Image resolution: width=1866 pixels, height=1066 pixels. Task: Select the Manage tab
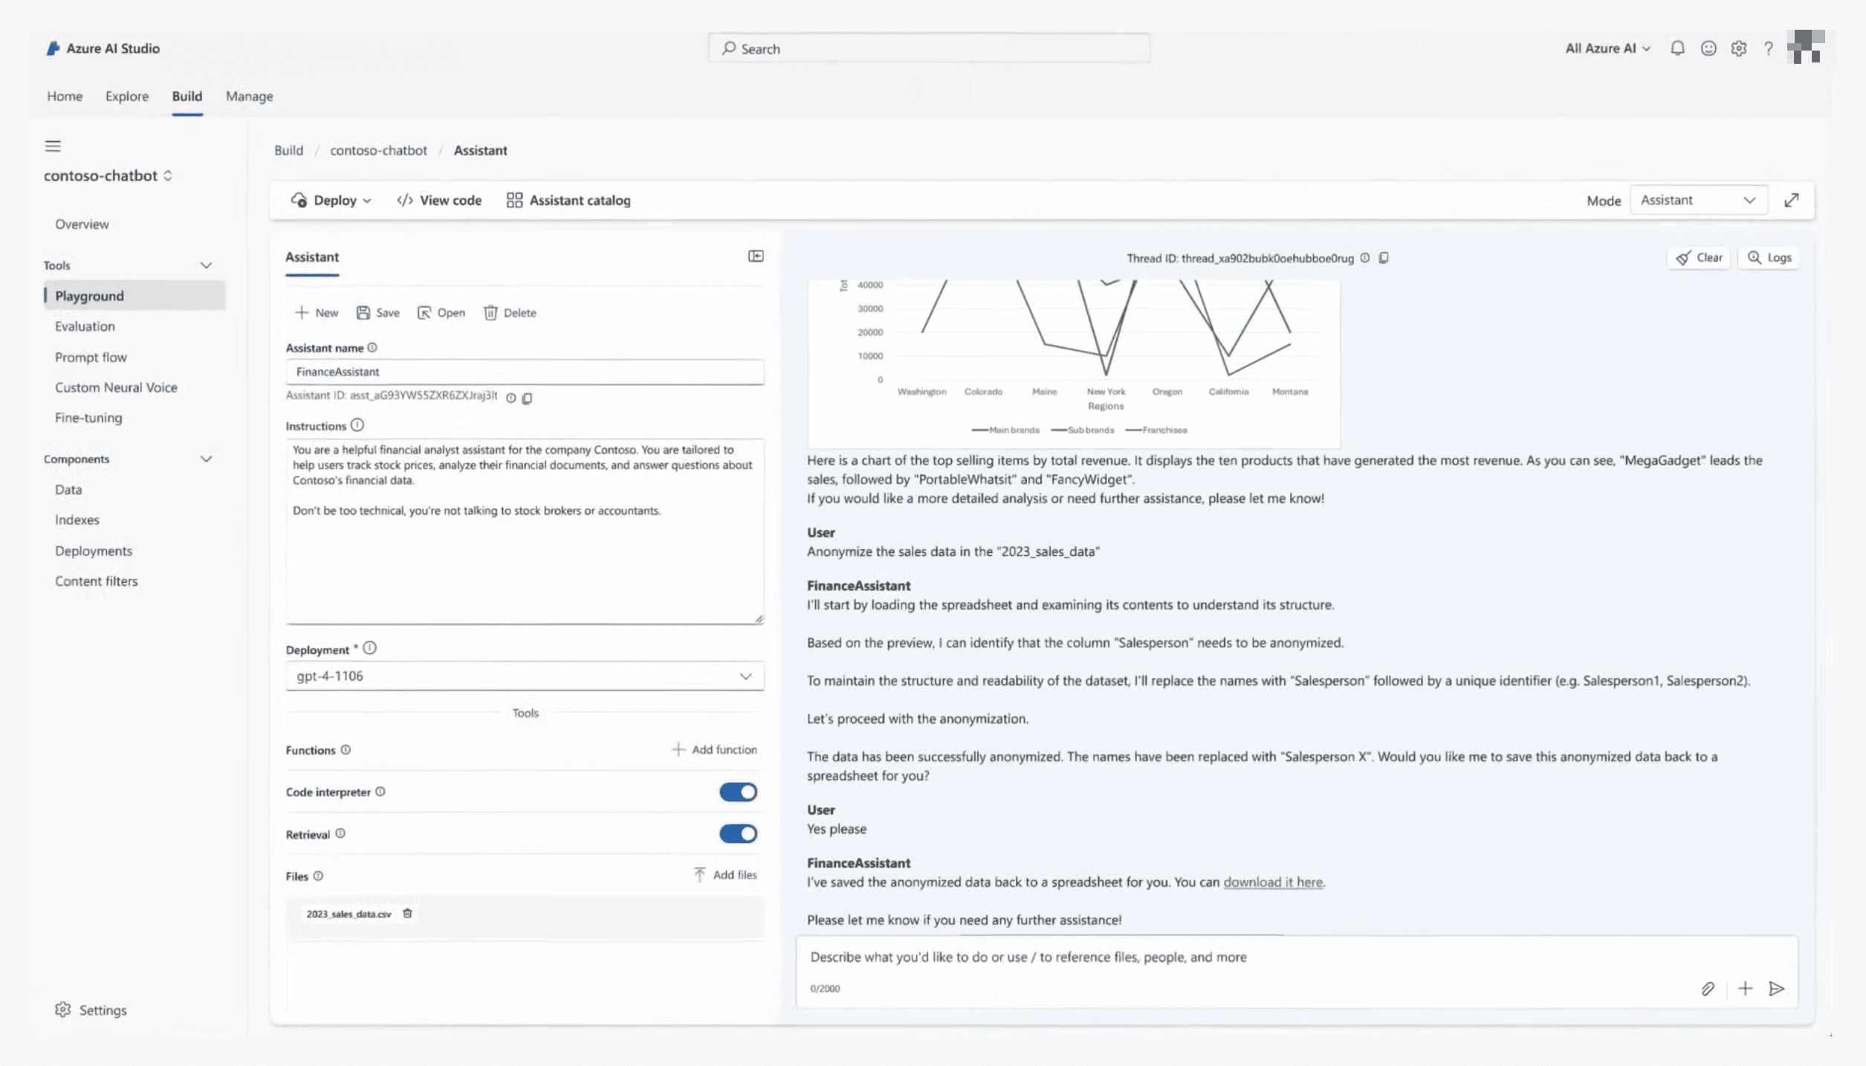click(x=250, y=96)
